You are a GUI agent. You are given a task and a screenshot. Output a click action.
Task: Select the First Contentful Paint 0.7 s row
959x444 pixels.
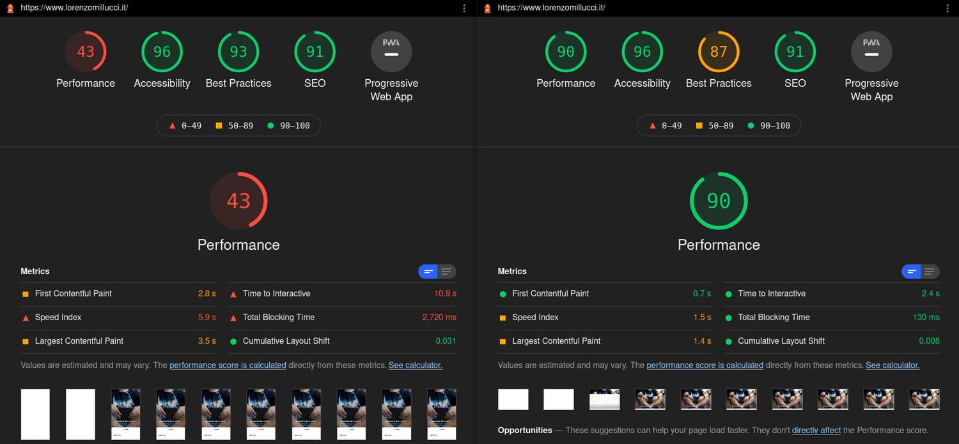tap(605, 294)
